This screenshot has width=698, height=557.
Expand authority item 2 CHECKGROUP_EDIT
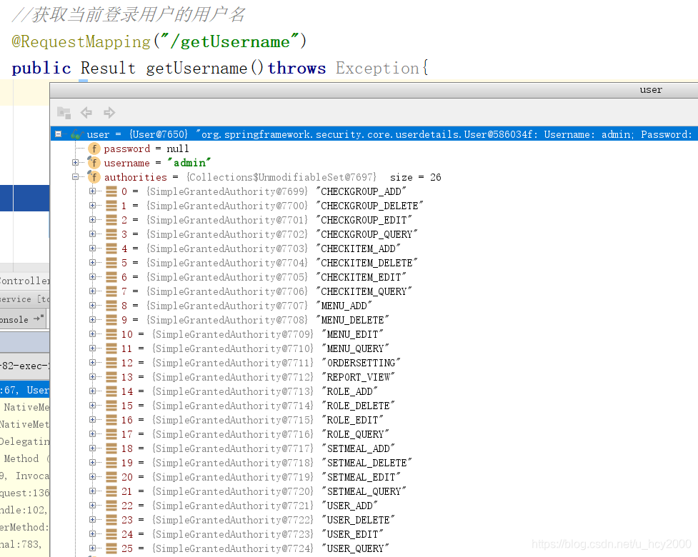click(92, 219)
